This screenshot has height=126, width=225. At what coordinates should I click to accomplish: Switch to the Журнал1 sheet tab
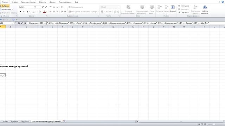click(25, 121)
